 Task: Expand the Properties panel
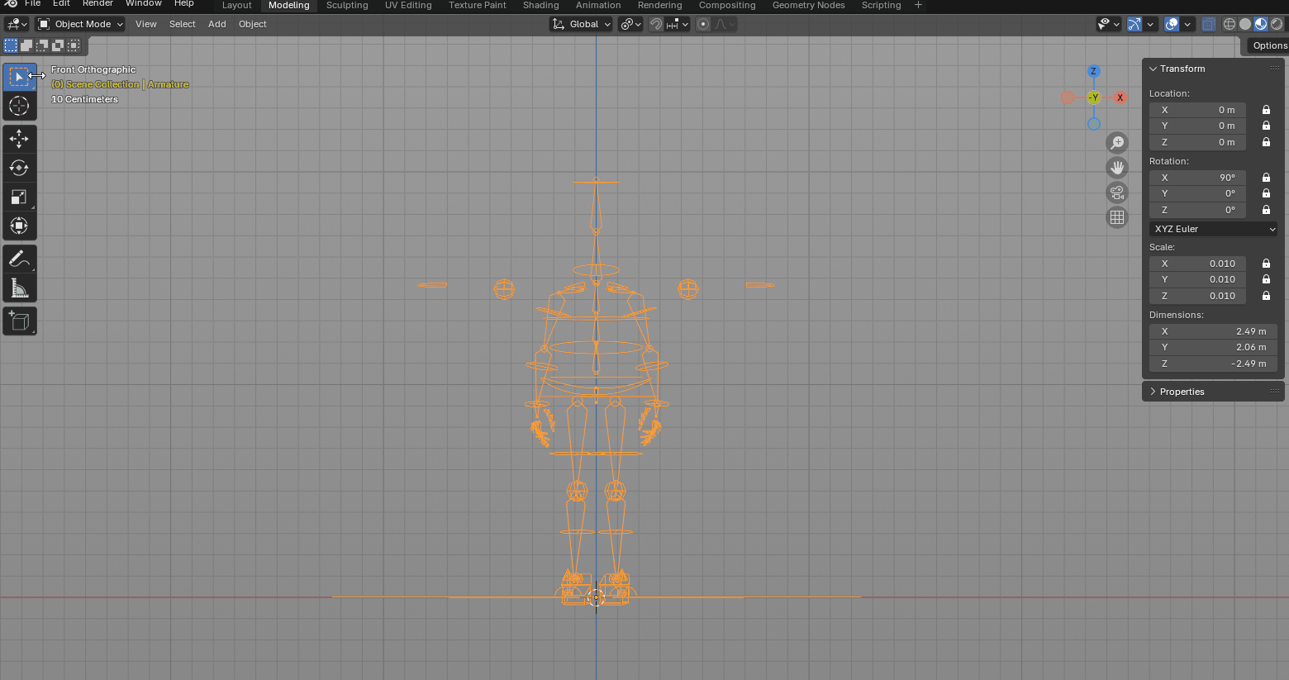coord(1182,392)
